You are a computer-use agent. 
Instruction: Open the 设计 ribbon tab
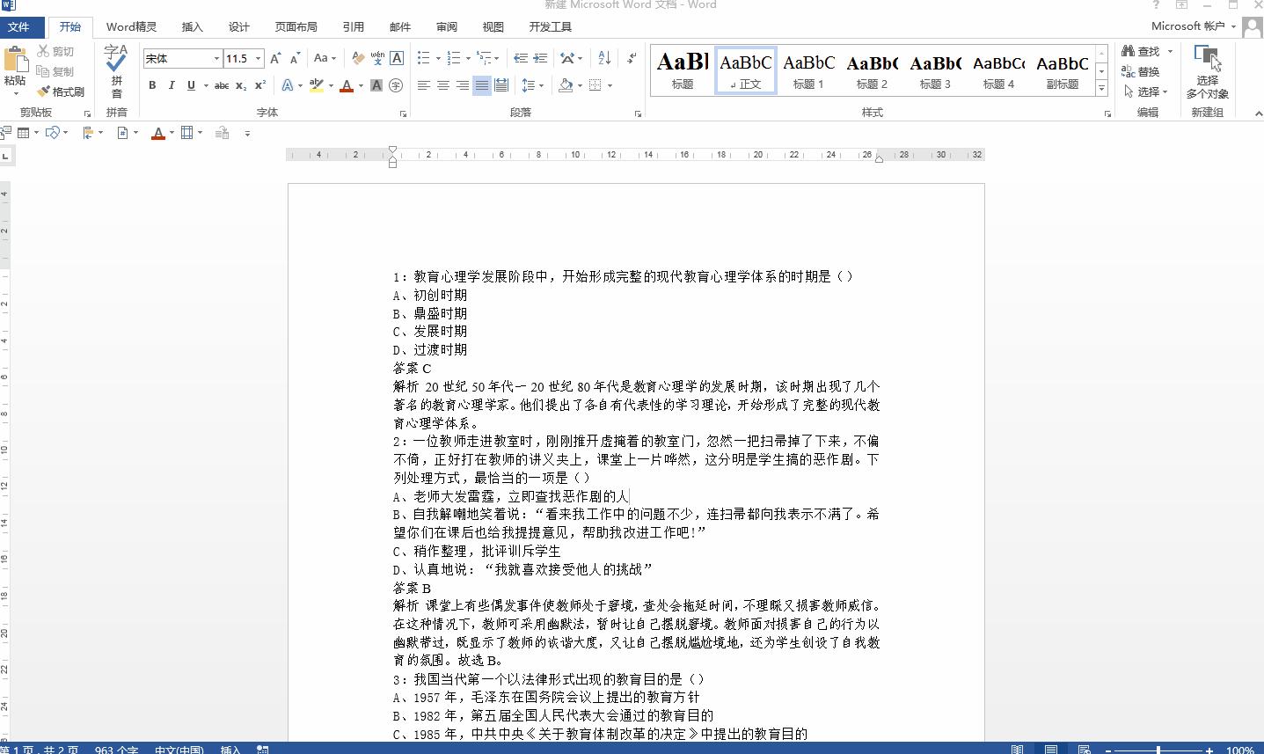[x=238, y=26]
